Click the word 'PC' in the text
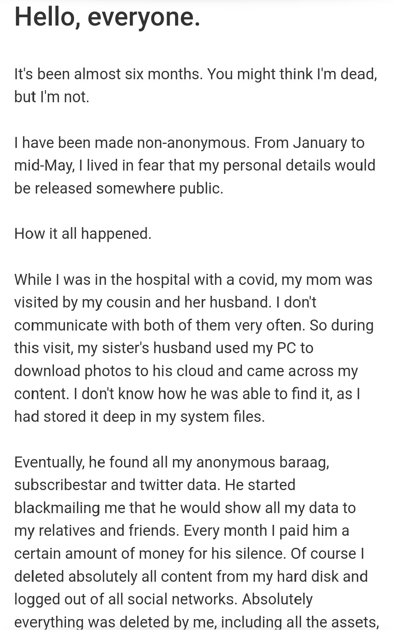This screenshot has width=394, height=634. [x=286, y=348]
